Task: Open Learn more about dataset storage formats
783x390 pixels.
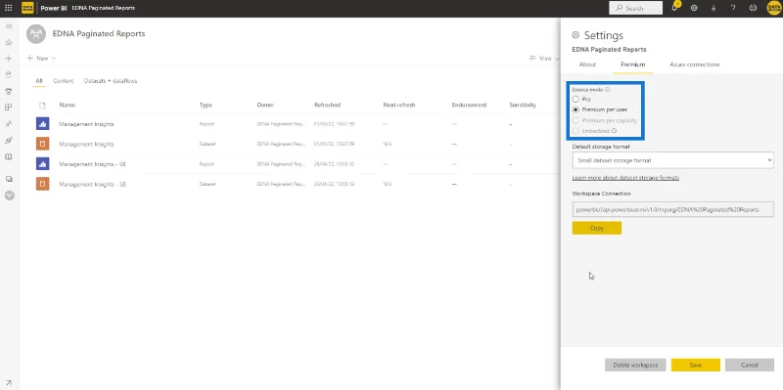Action: point(625,178)
